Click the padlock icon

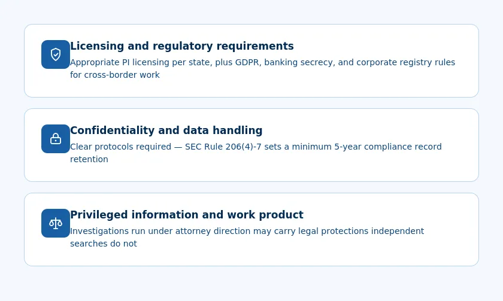point(56,139)
